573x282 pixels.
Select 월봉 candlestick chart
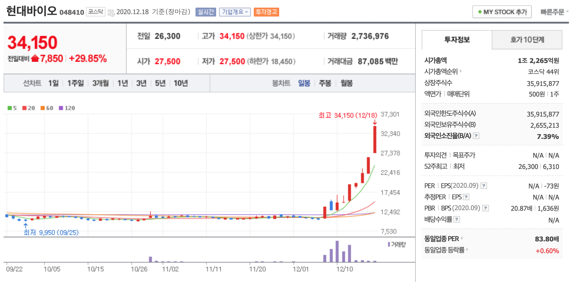(347, 83)
